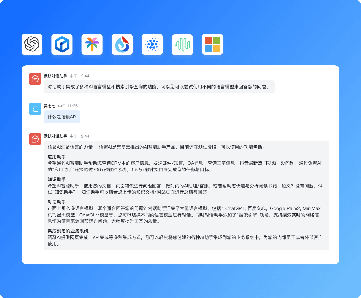Viewport: 361px width, 298px height.
Task: Click the intro message starting 对话助手集成了
Action: point(159,87)
